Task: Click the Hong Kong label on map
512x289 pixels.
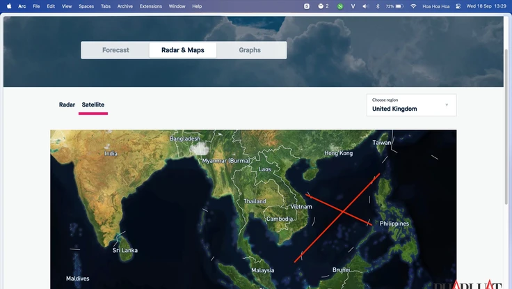Action: 339,153
